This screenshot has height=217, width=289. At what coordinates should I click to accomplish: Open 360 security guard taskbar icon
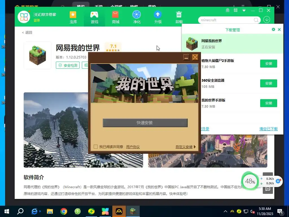tap(91, 211)
